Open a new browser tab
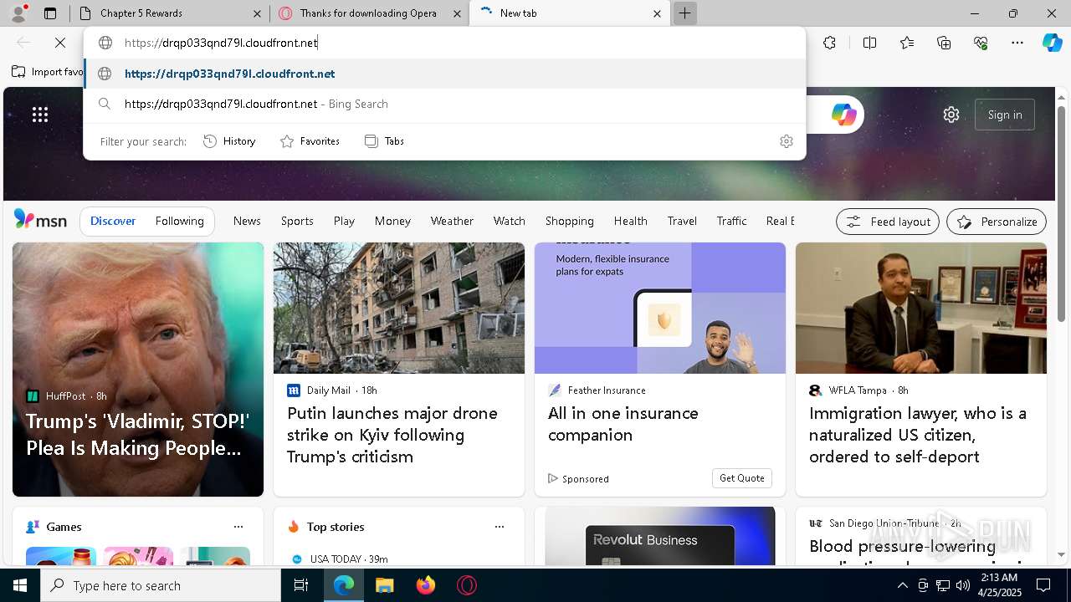Screen dimensions: 1071x602 [684, 13]
